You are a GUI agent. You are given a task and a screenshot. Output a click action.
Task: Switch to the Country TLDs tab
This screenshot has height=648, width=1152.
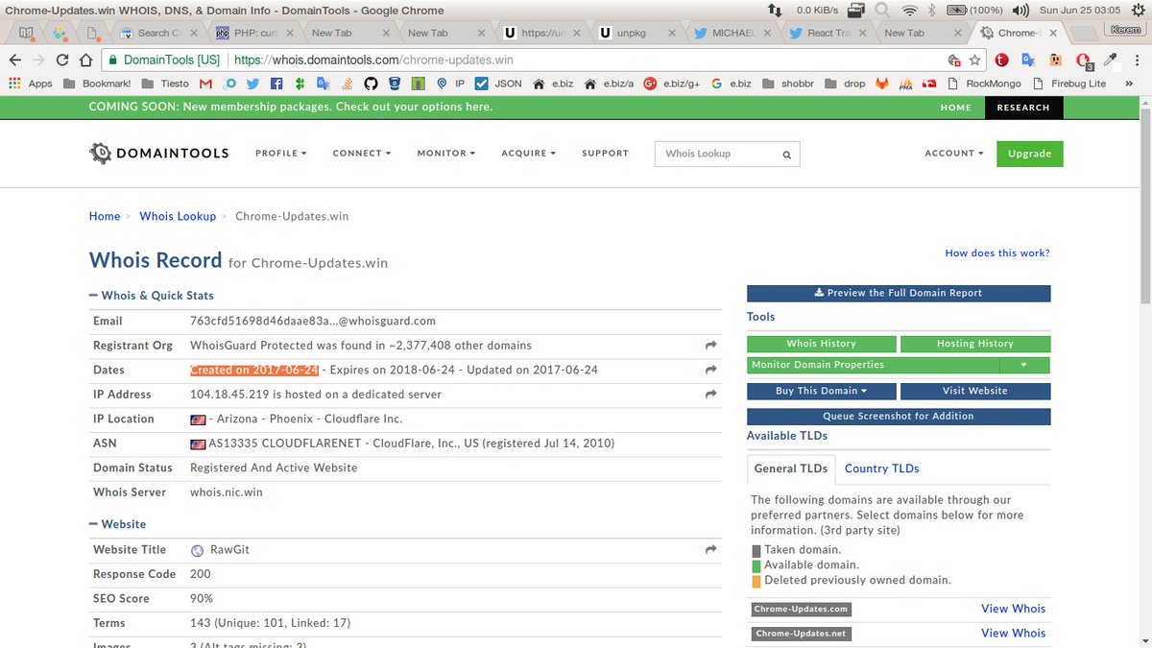[x=881, y=468]
